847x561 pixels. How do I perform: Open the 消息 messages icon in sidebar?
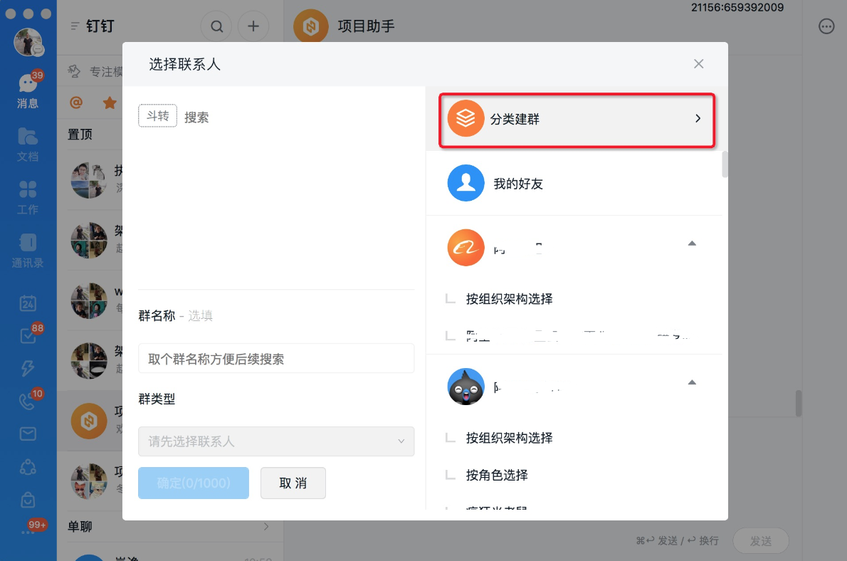(x=28, y=90)
